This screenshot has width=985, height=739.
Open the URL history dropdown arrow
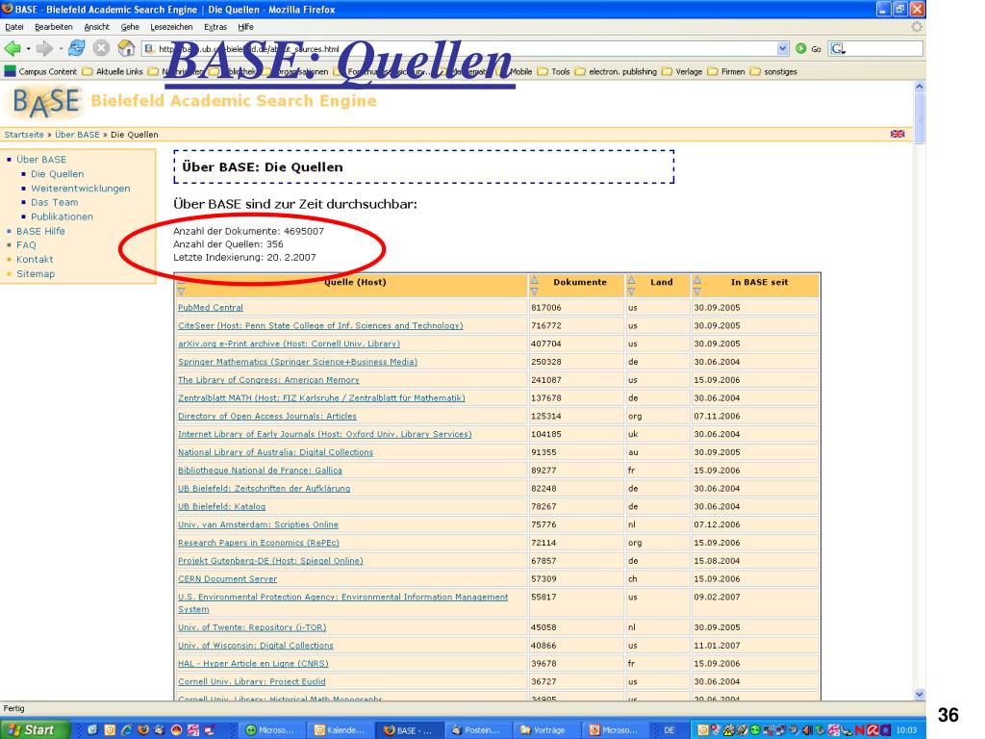click(x=783, y=48)
